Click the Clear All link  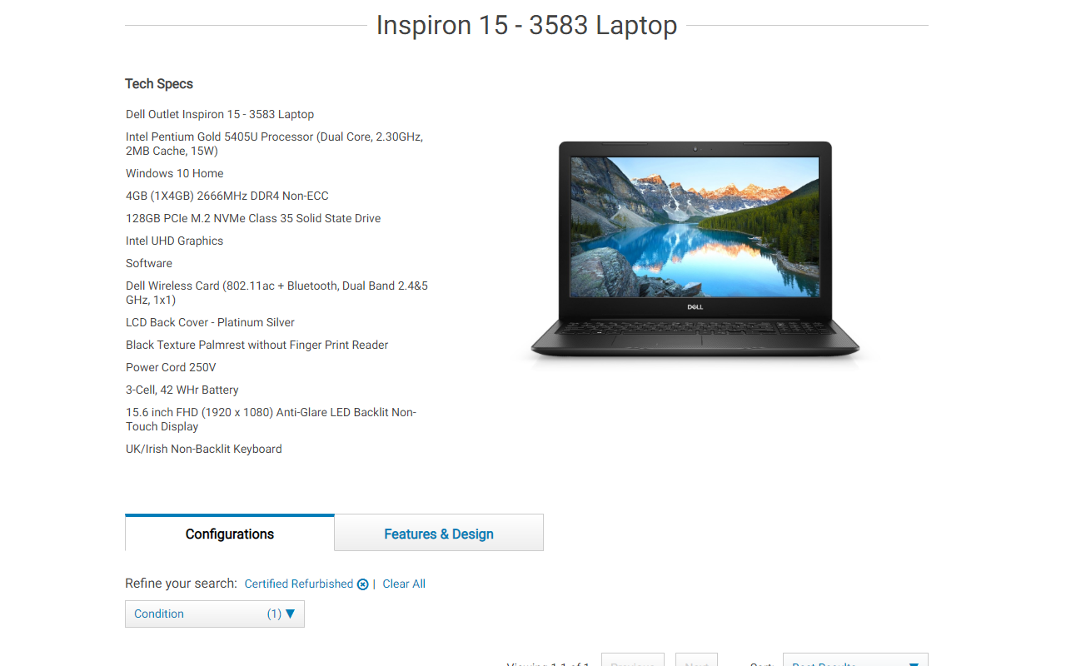[x=404, y=584]
